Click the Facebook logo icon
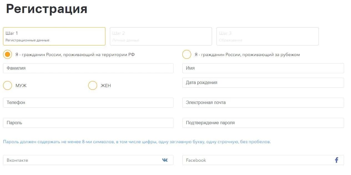Screen dimensions: 351x175 (337, 160)
